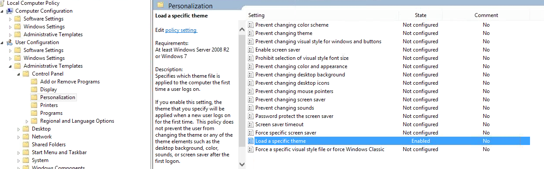Select the Display tree item
544x169 pixels.
tap(49, 90)
